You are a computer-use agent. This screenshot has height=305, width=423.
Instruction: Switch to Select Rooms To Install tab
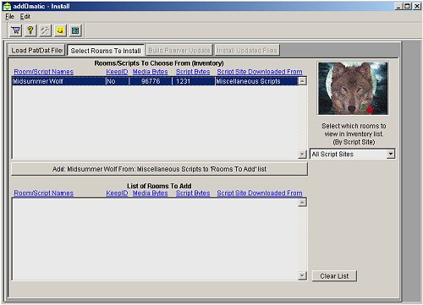[106, 51]
